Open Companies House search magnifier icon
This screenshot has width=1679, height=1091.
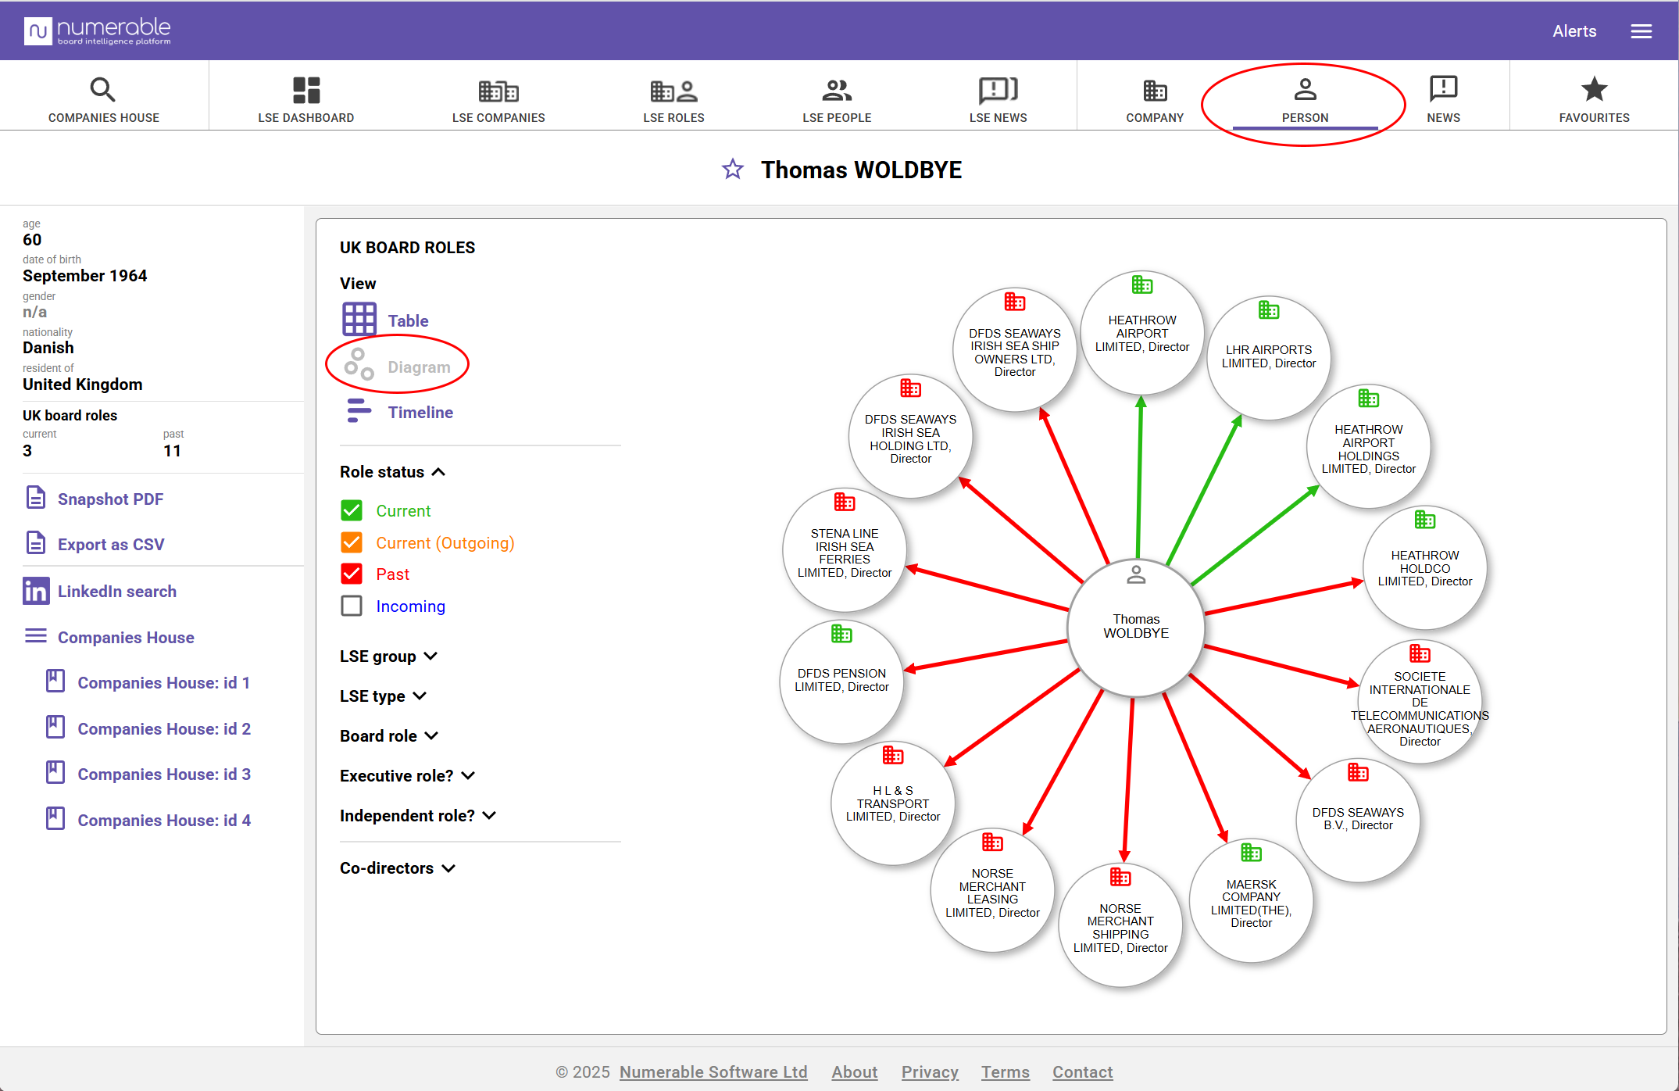(x=102, y=90)
